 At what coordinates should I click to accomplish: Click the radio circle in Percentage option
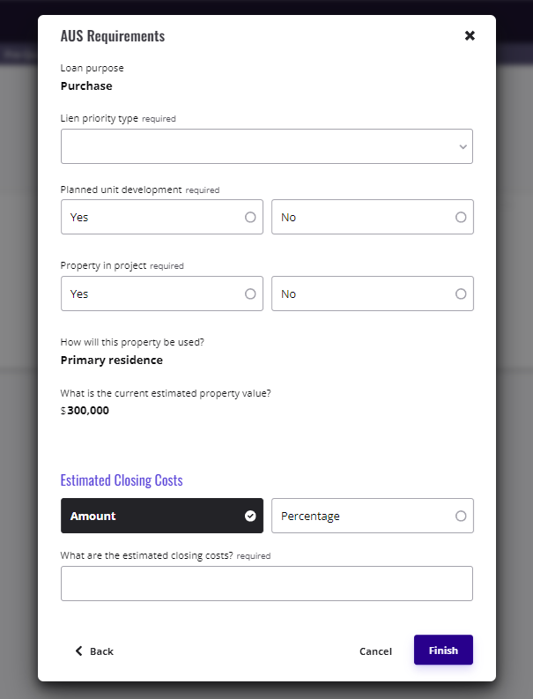[461, 516]
